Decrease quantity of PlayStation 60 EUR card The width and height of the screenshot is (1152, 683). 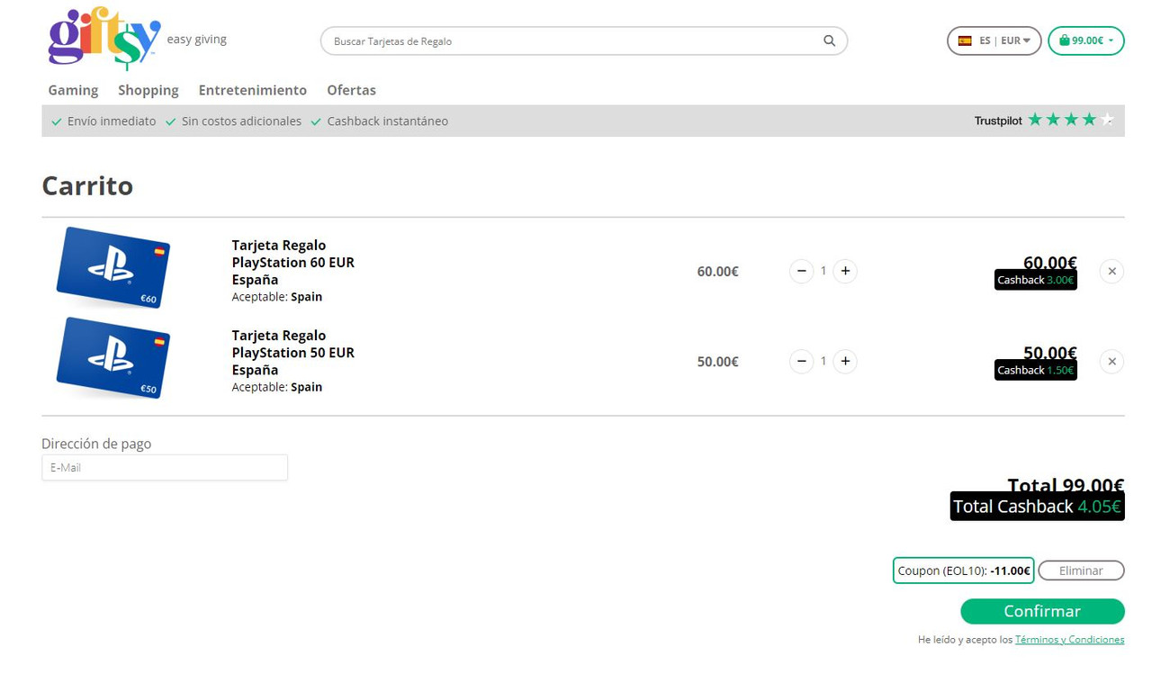[x=801, y=271]
